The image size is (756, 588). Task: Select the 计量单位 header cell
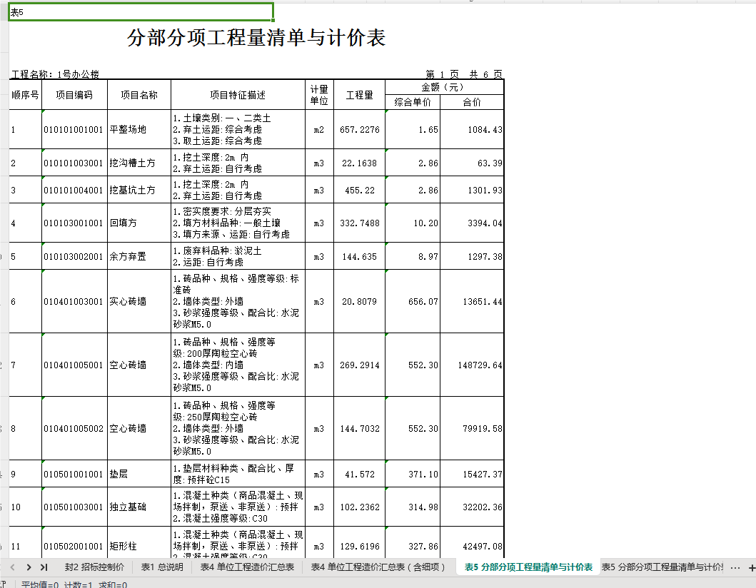[319, 95]
